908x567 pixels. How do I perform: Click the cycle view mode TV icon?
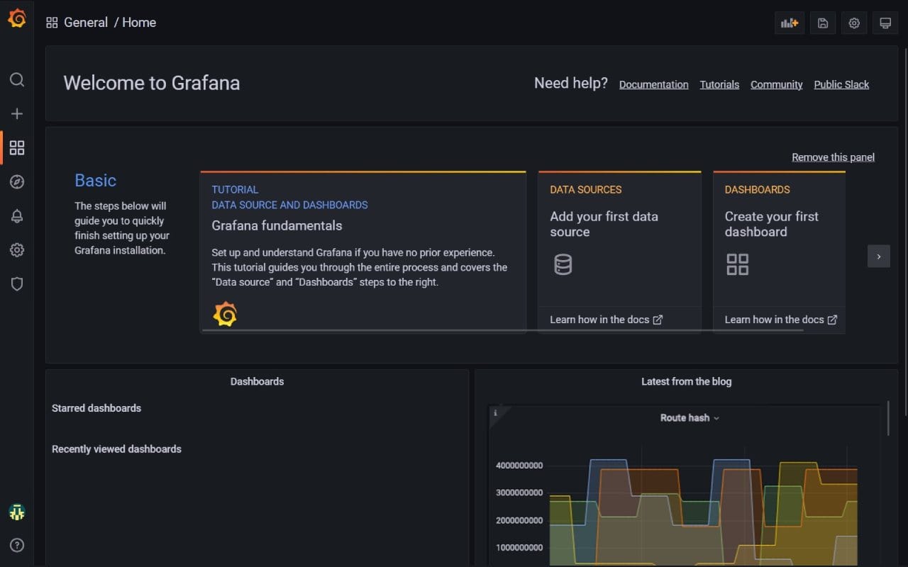(885, 23)
